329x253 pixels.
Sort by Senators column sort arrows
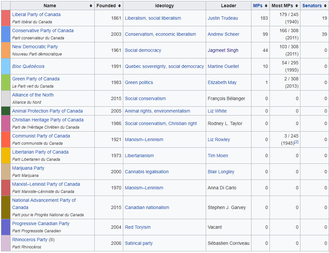[325, 6]
